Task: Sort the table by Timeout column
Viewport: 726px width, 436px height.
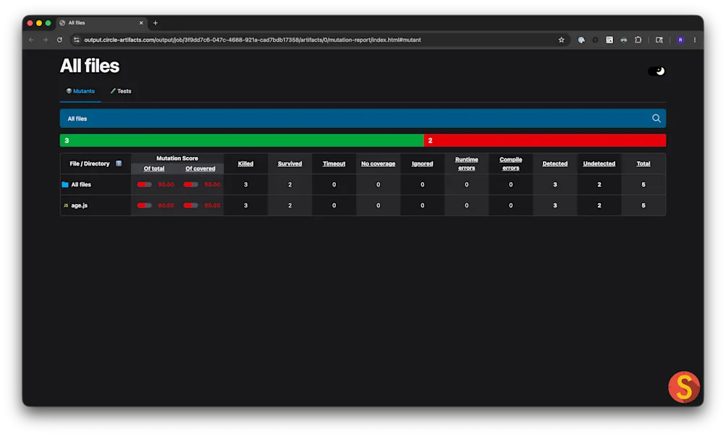Action: pos(334,163)
